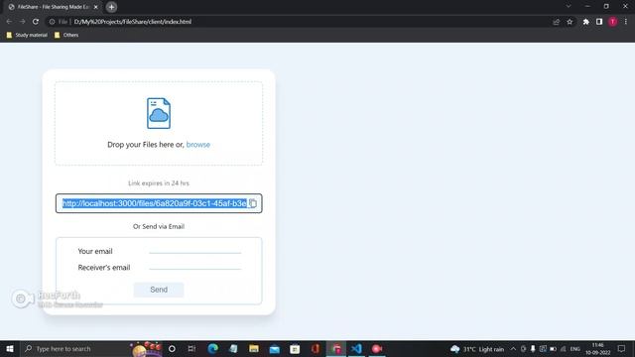This screenshot has height=357, width=635.
Task: Open the Extensions puzzle icon
Action: (x=586, y=22)
